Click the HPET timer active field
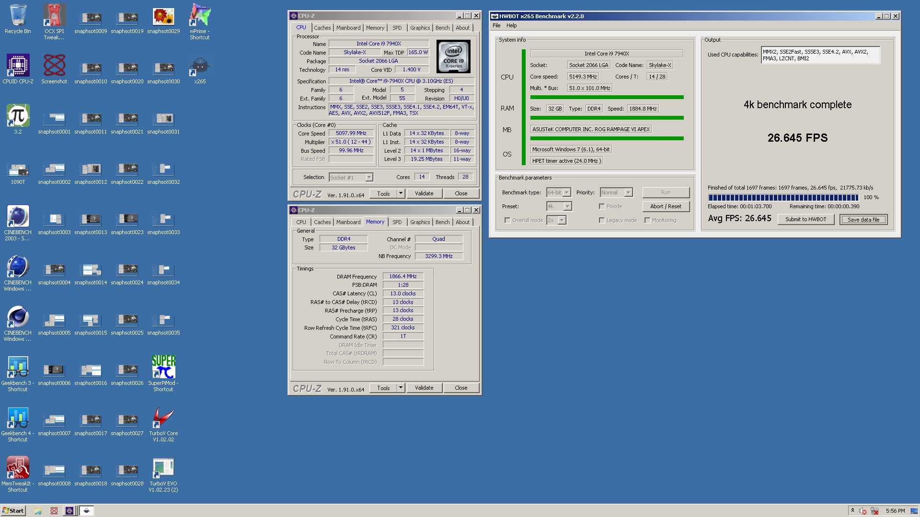This screenshot has height=517, width=920. [x=566, y=161]
